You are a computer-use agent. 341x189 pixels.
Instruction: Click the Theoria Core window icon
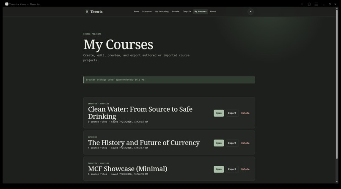click(7, 4)
